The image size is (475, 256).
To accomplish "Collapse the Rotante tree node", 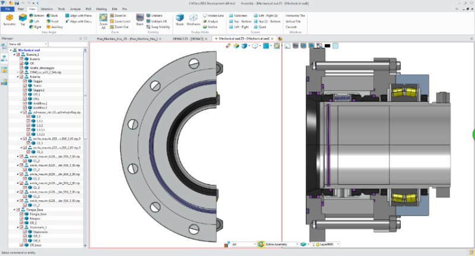I will point(18,77).
